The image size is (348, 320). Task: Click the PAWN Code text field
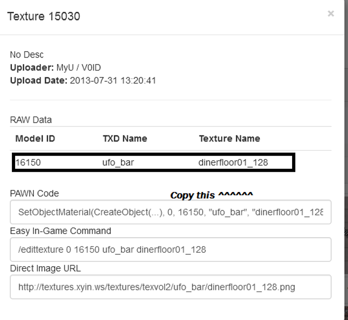click(x=171, y=212)
